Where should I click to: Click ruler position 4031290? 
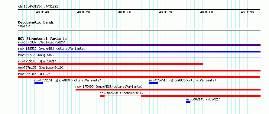(247, 12)
